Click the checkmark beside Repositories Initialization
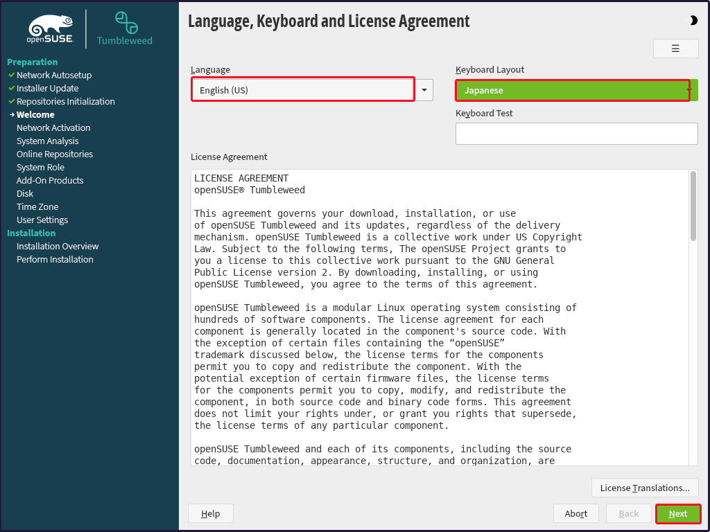This screenshot has height=532, width=710. coord(12,101)
